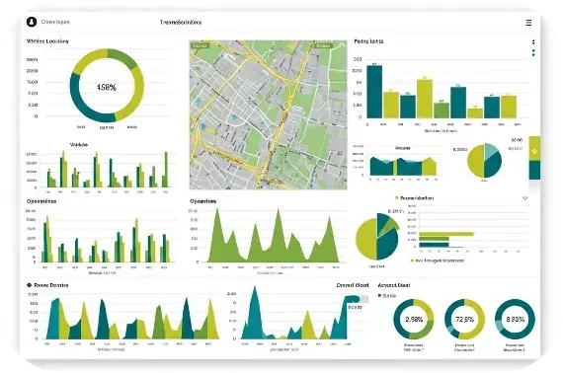563x373 pixels.
Task: Expand the chevron beside the horizontal bar panel title
Action: (524, 198)
